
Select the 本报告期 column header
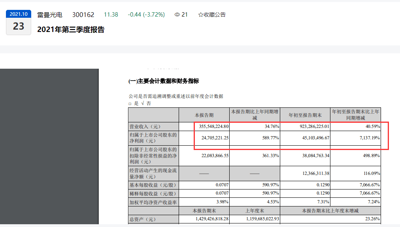pyautogui.click(x=204, y=115)
